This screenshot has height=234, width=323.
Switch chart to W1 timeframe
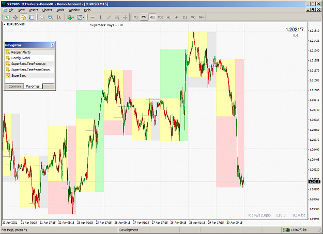click(x=193, y=17)
